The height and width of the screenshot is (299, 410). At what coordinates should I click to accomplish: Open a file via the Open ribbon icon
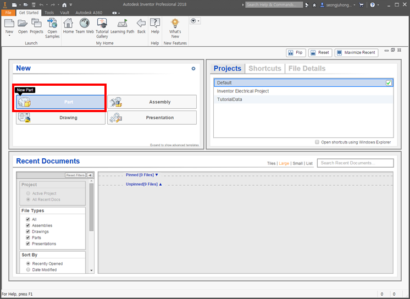(x=23, y=24)
